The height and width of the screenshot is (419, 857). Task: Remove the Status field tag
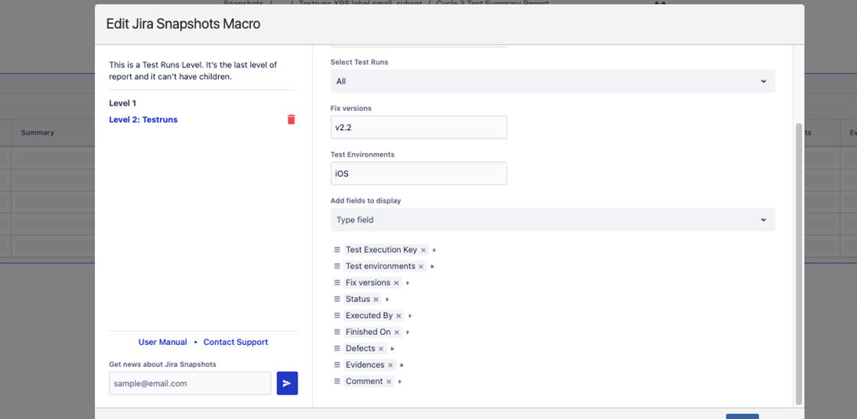tap(376, 299)
